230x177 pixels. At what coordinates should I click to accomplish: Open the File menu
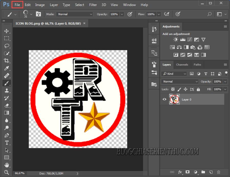click(17, 5)
